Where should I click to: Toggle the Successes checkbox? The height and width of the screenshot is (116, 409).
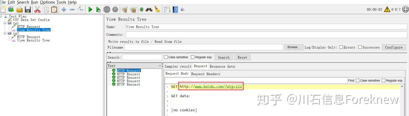click(360, 47)
